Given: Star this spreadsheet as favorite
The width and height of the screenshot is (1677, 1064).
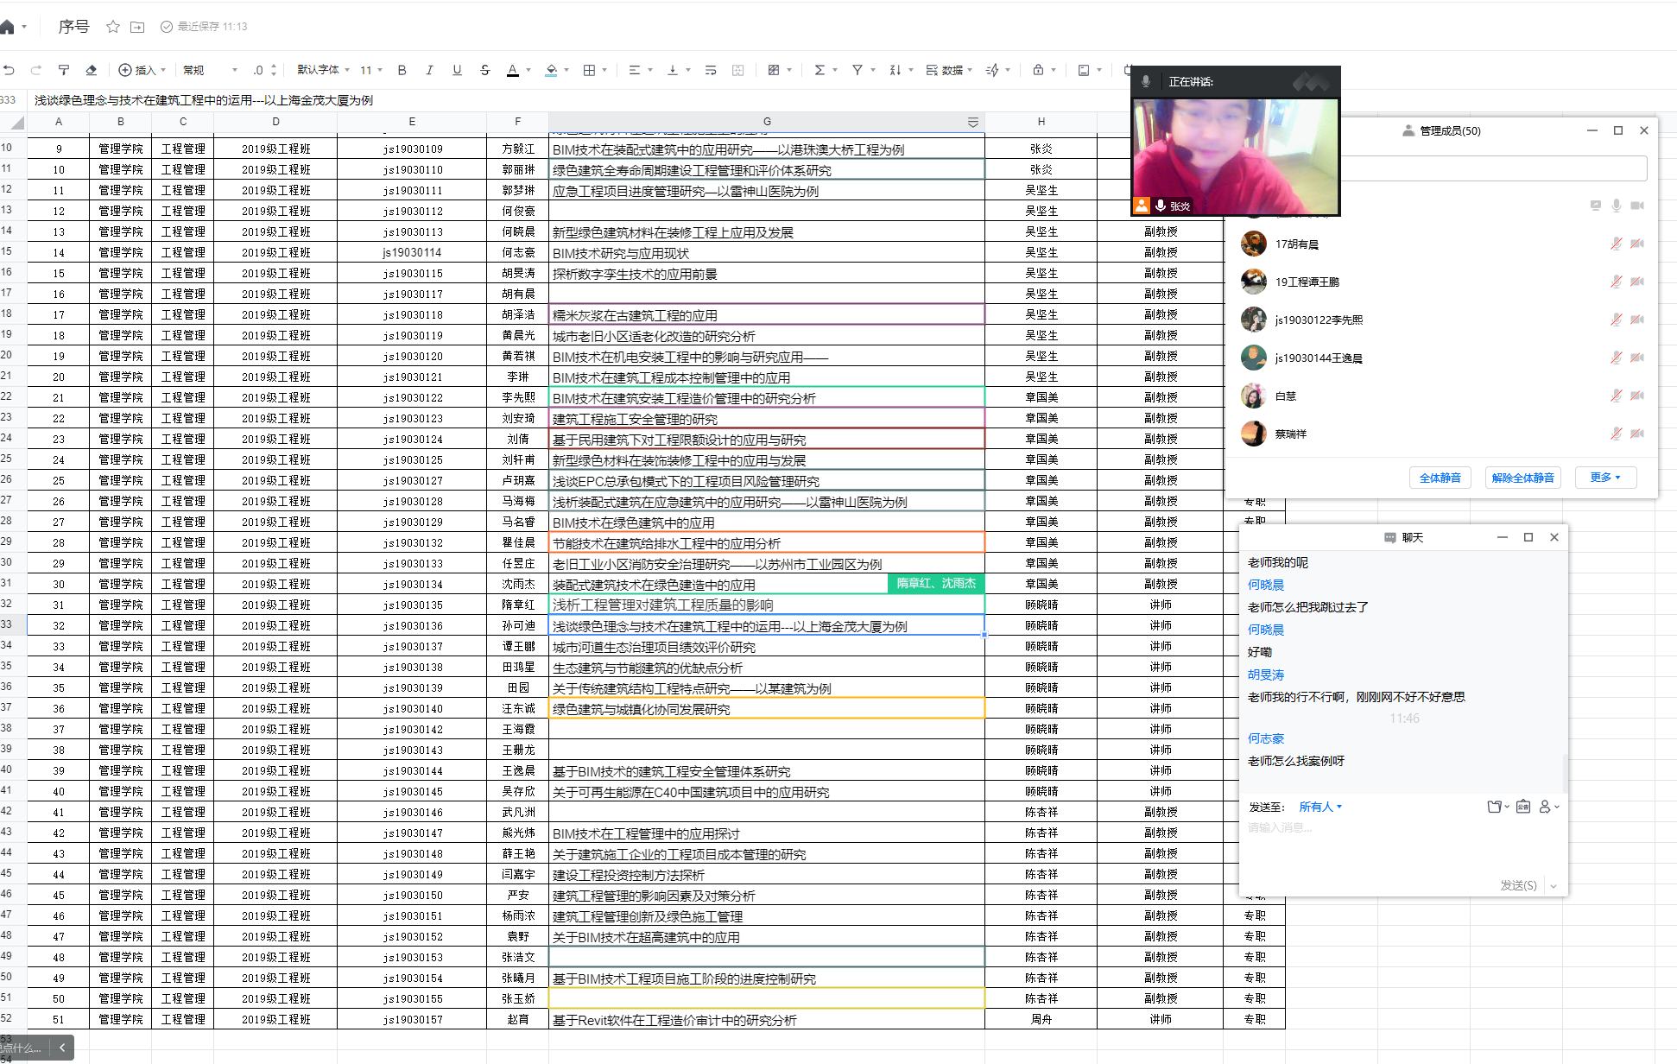Looking at the screenshot, I should (113, 27).
